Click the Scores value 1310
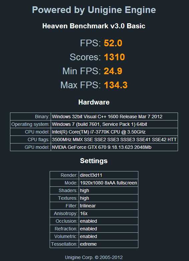 pos(114,57)
